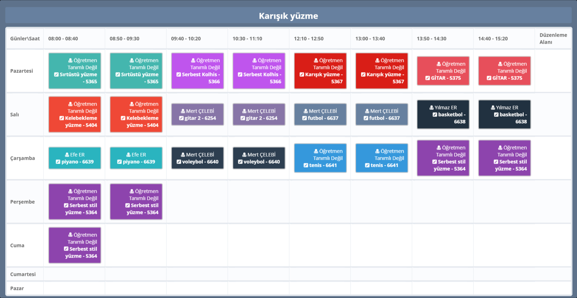Select Tuesday 08:50 Kelebekleme yüzme lesson card

pyautogui.click(x=136, y=114)
